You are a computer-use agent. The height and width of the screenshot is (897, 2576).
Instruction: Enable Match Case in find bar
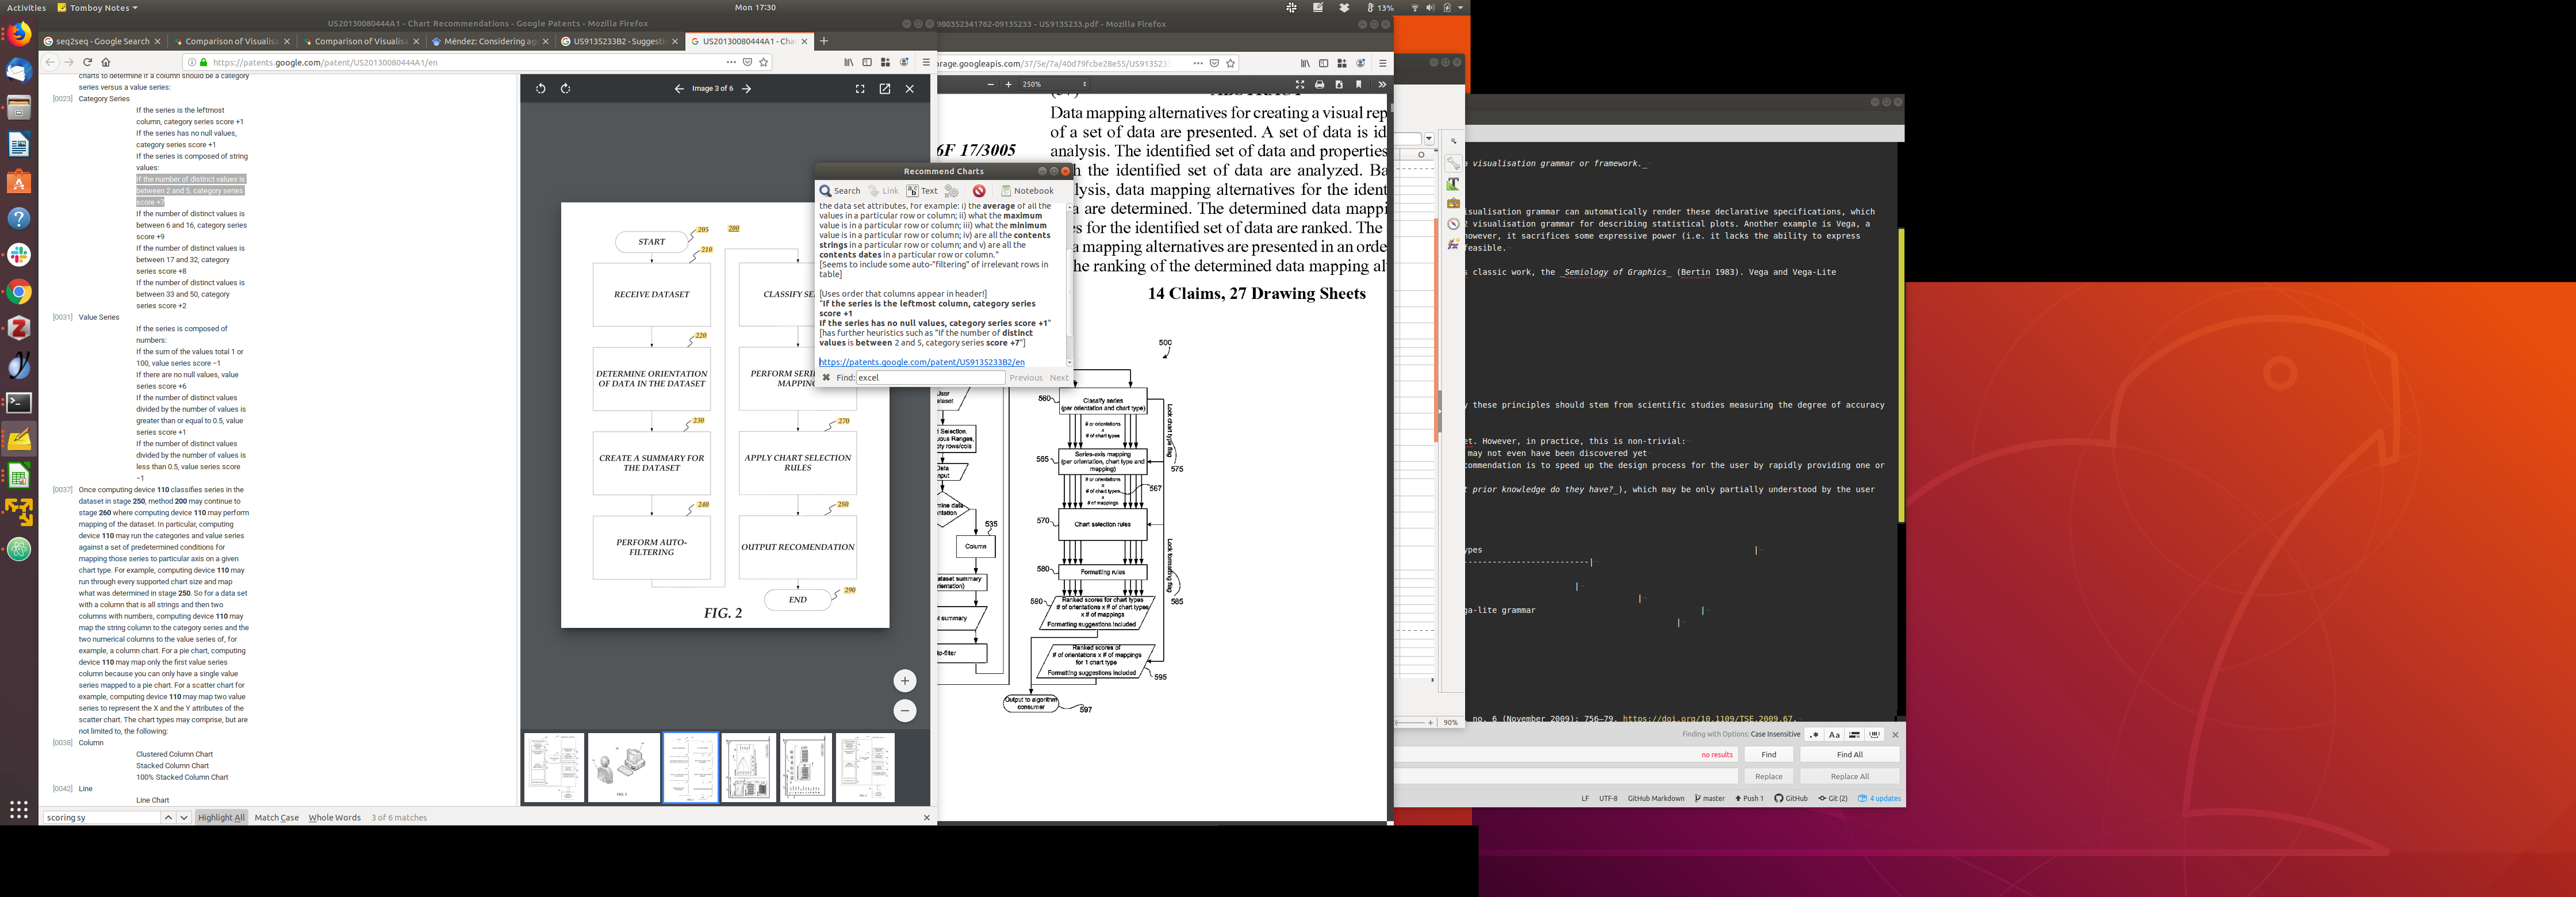tap(276, 818)
